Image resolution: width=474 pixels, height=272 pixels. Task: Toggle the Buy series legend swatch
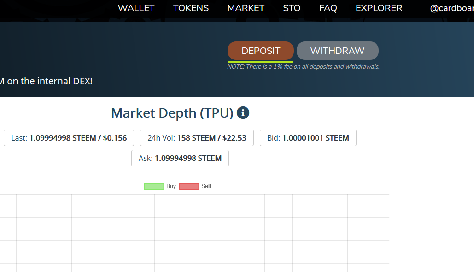point(154,187)
